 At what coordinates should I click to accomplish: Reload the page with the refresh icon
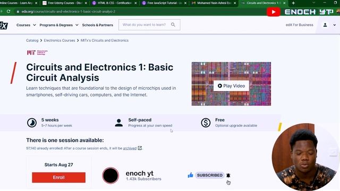pos(8,11)
